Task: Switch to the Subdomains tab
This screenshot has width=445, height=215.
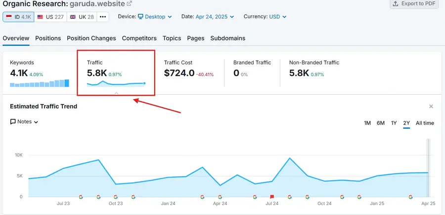Action: tap(228, 38)
